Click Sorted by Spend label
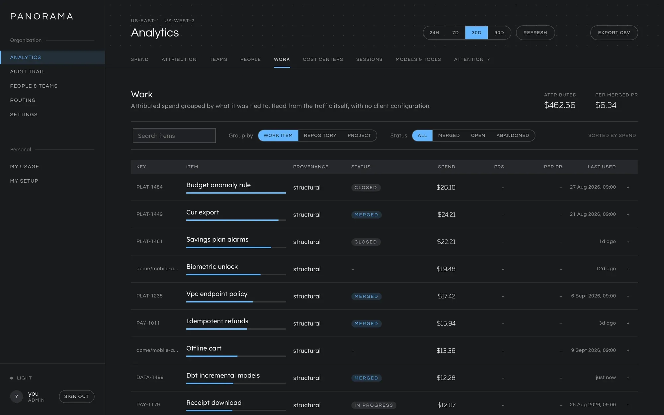Viewport: 664px width, 415px height. click(612, 135)
